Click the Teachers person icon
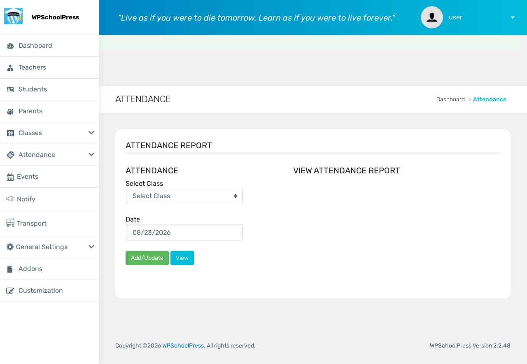This screenshot has height=364, width=527. coord(10,68)
